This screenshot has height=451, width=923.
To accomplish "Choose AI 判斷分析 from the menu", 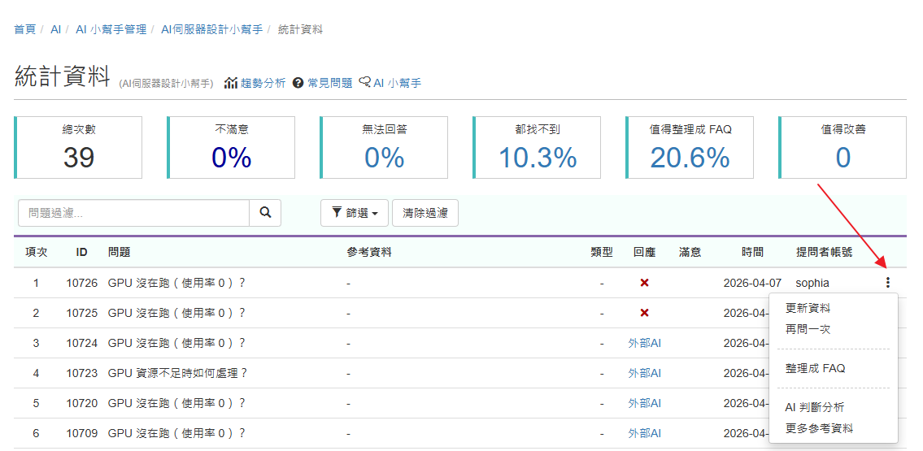I will point(814,407).
